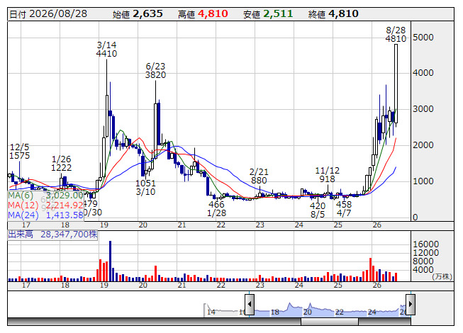Click the MA(6) 3,029.00 legend entry
This screenshot has height=333, width=463.
[x=46, y=196]
